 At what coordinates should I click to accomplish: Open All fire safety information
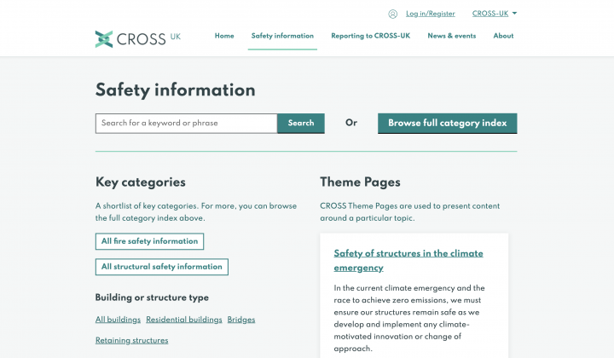click(149, 241)
